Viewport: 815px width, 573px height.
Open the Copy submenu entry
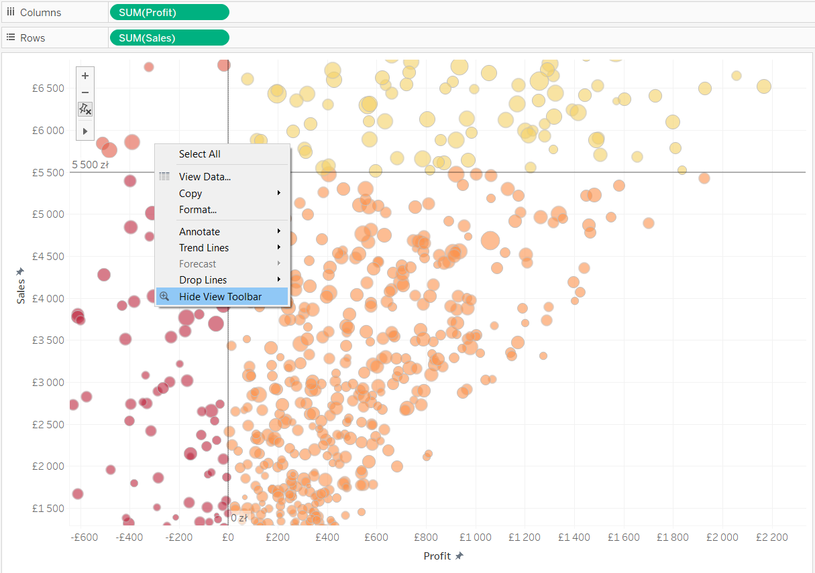coord(191,194)
